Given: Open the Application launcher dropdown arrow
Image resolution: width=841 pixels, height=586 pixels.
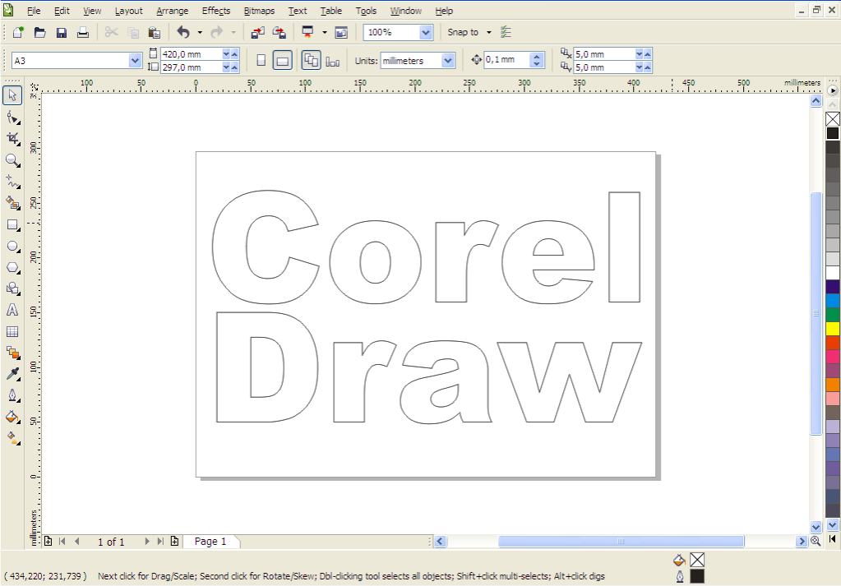Looking at the screenshot, I should click(324, 33).
